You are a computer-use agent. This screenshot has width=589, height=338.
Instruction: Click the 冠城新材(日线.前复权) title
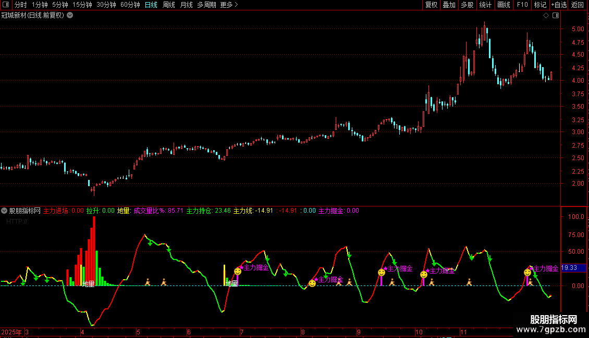(x=33, y=16)
